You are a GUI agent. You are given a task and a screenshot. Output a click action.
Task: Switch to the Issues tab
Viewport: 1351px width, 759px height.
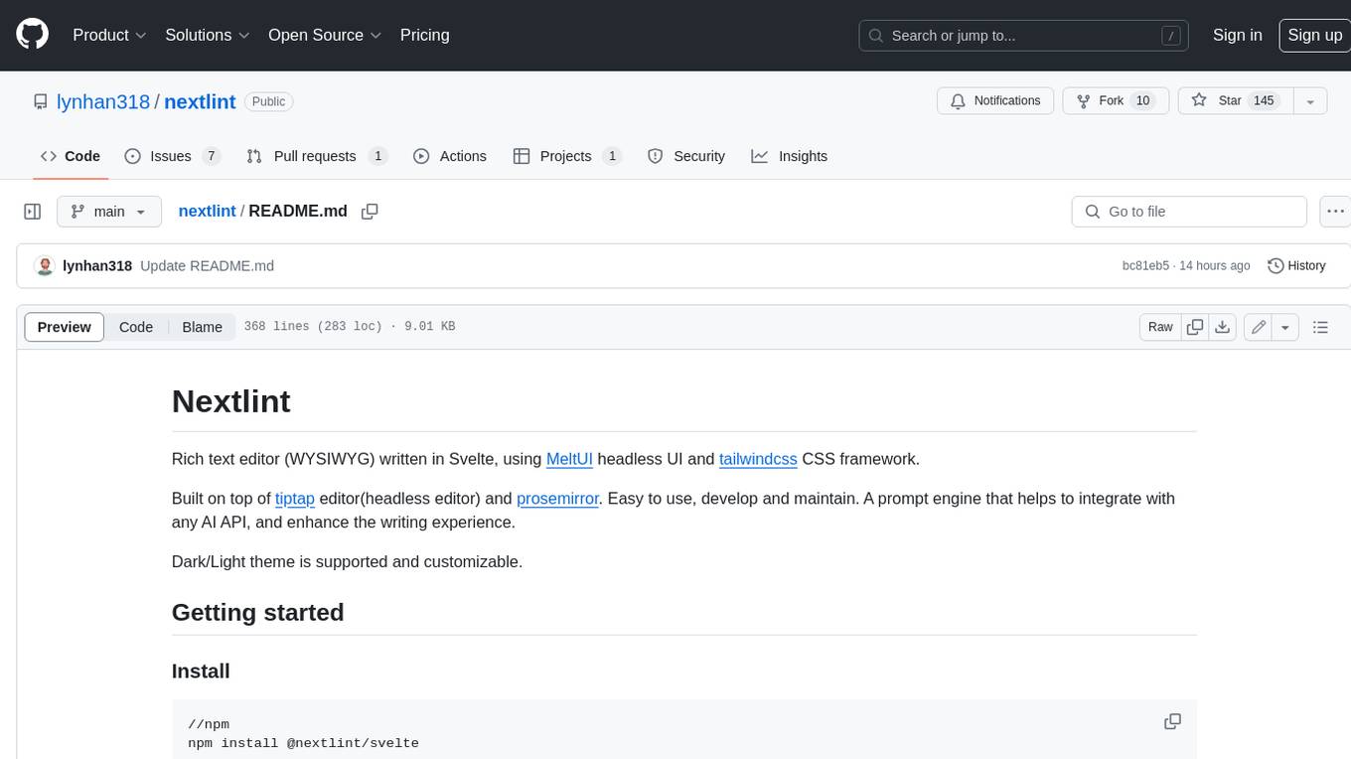point(172,156)
